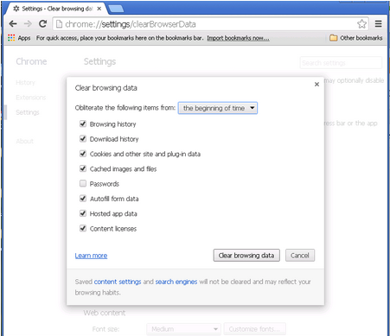
Task: Open About in the Chrome sidebar
Action: coord(24,141)
